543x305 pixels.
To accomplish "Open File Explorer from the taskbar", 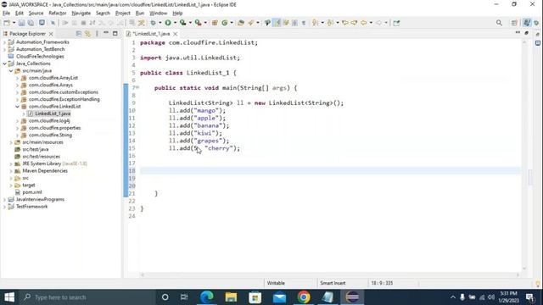I will point(231,297).
